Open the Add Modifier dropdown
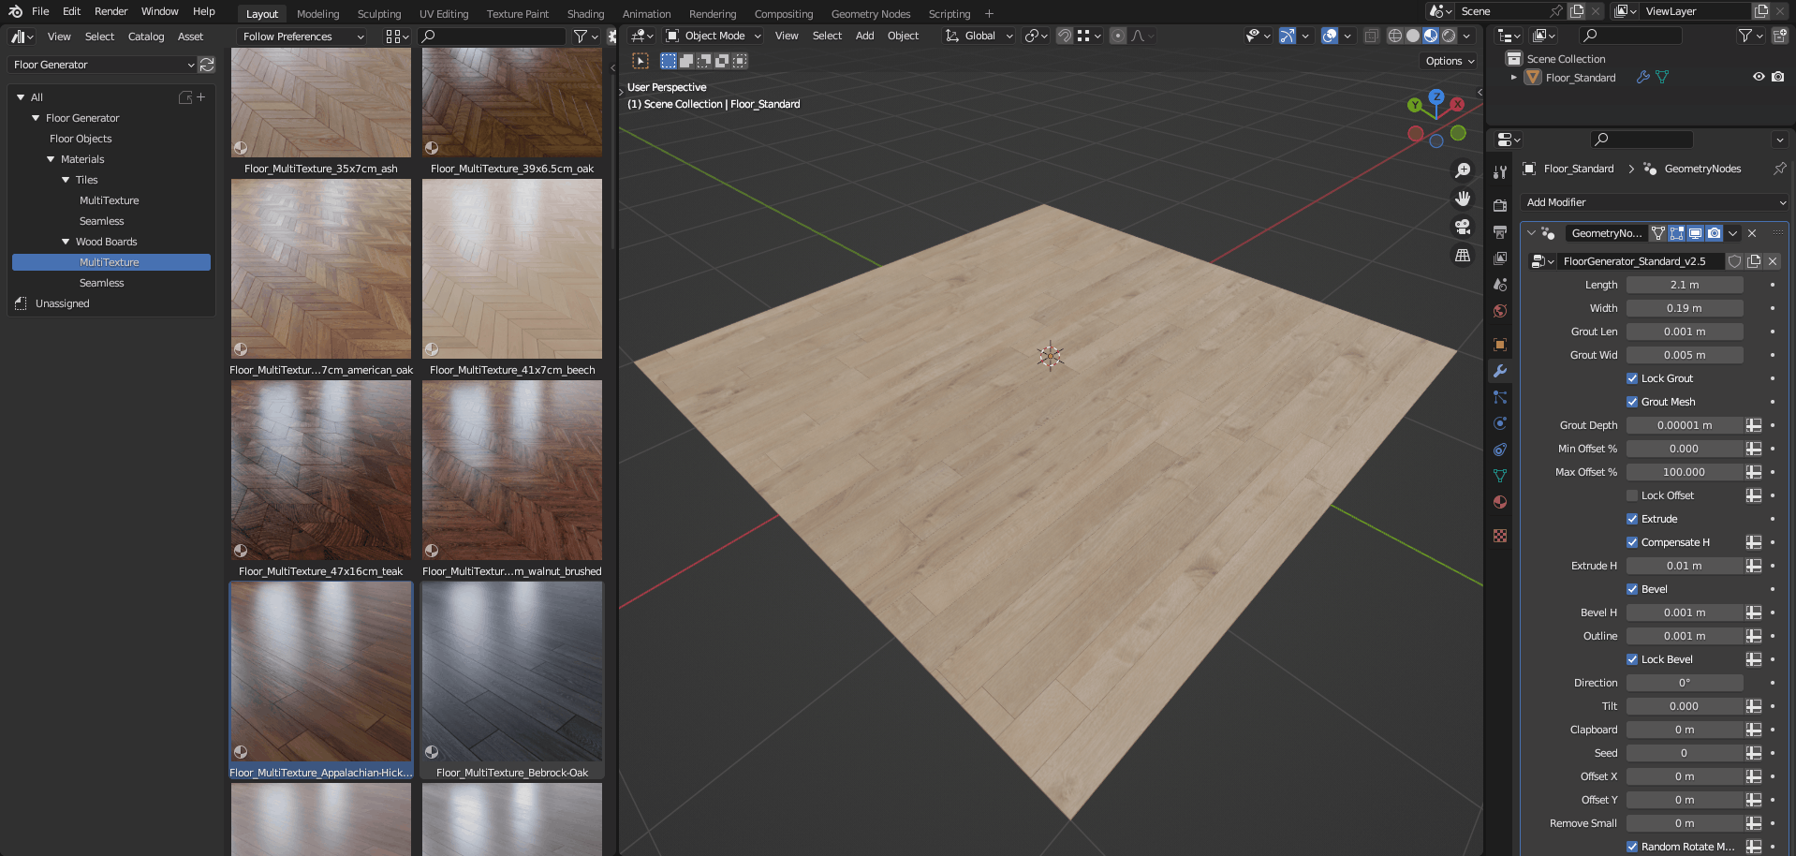Viewport: 1796px width, 856px height. pyautogui.click(x=1655, y=202)
